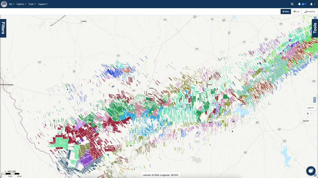Click the app logo in the navbar
Screen dimensions: 318x178
(4, 4)
